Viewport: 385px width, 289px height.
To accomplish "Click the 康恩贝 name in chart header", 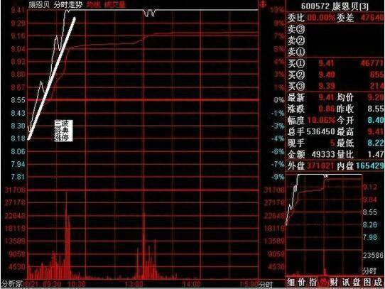I will [x=39, y=5].
